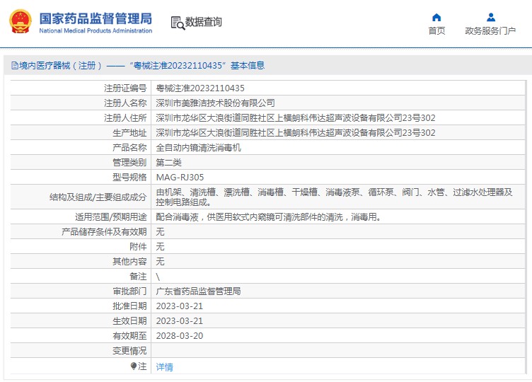The width and height of the screenshot is (532, 382).
Task: Click the 数据查询 label
Action: [x=203, y=22]
